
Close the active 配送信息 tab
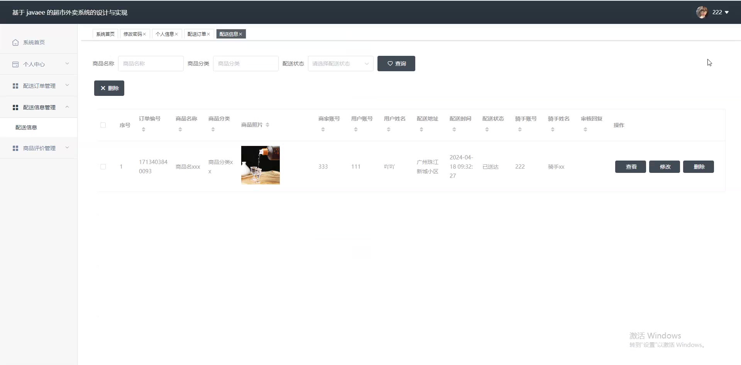(x=240, y=34)
